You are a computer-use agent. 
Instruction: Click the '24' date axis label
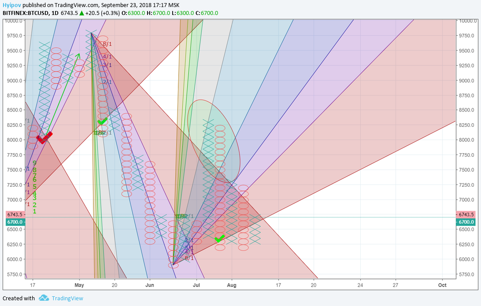tap(360, 285)
